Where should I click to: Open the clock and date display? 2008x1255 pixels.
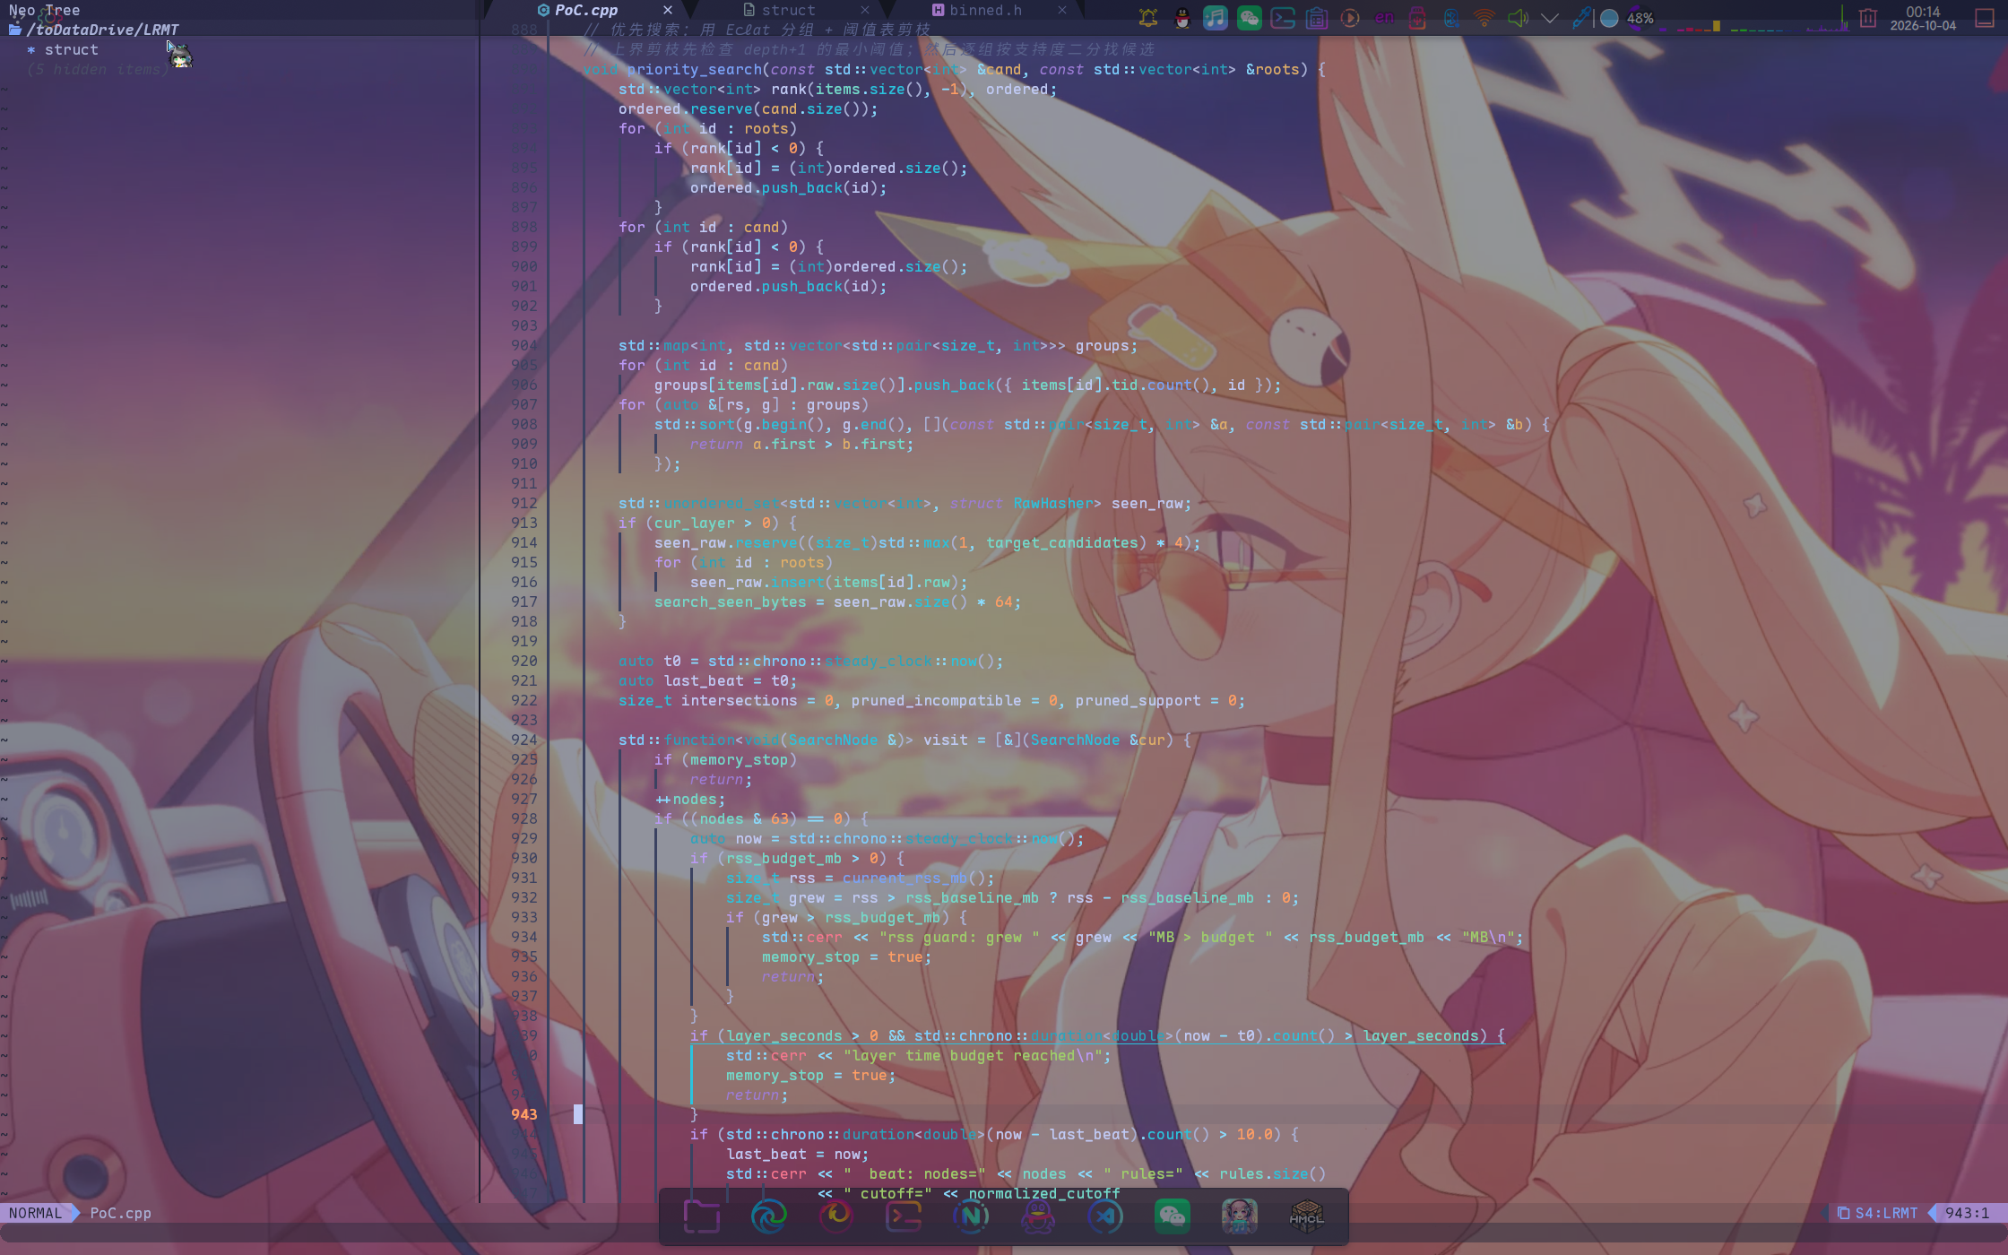(1923, 18)
